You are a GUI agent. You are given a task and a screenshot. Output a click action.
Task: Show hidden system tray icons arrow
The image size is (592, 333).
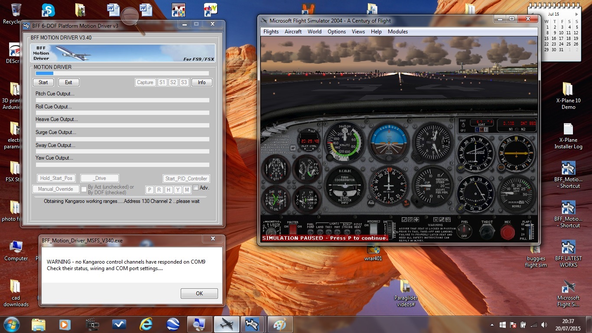(492, 325)
